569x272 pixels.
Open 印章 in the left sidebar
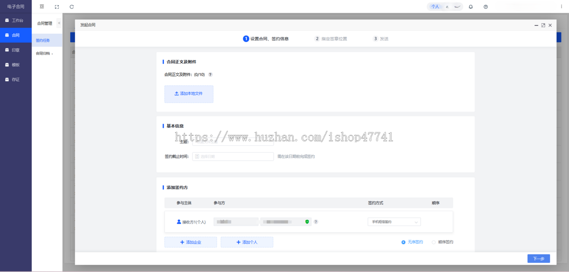pyautogui.click(x=16, y=50)
